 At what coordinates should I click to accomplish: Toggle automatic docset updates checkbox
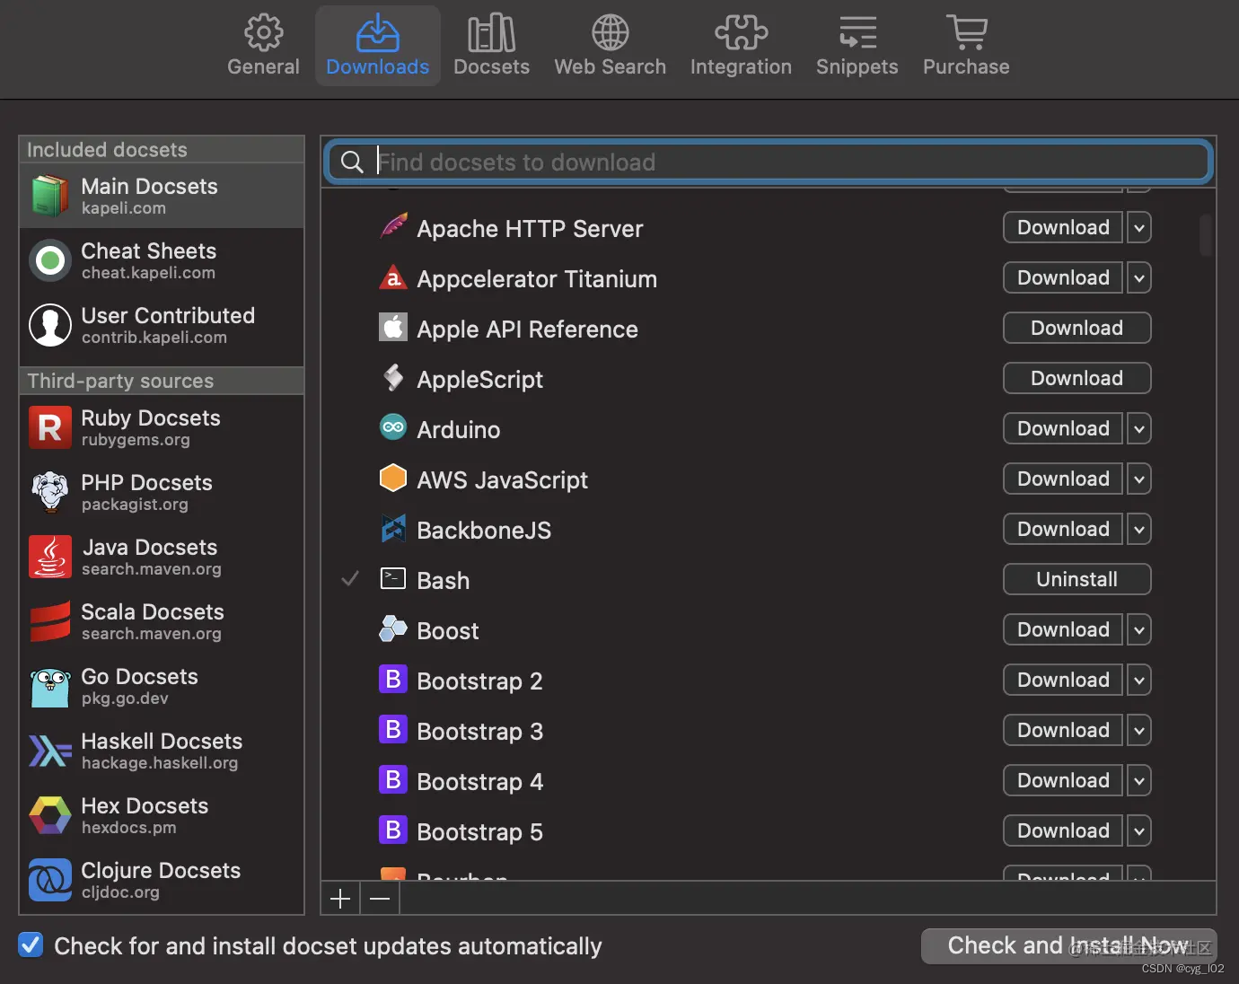point(31,944)
